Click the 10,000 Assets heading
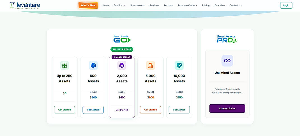This screenshot has height=136, width=300. coord(179,79)
